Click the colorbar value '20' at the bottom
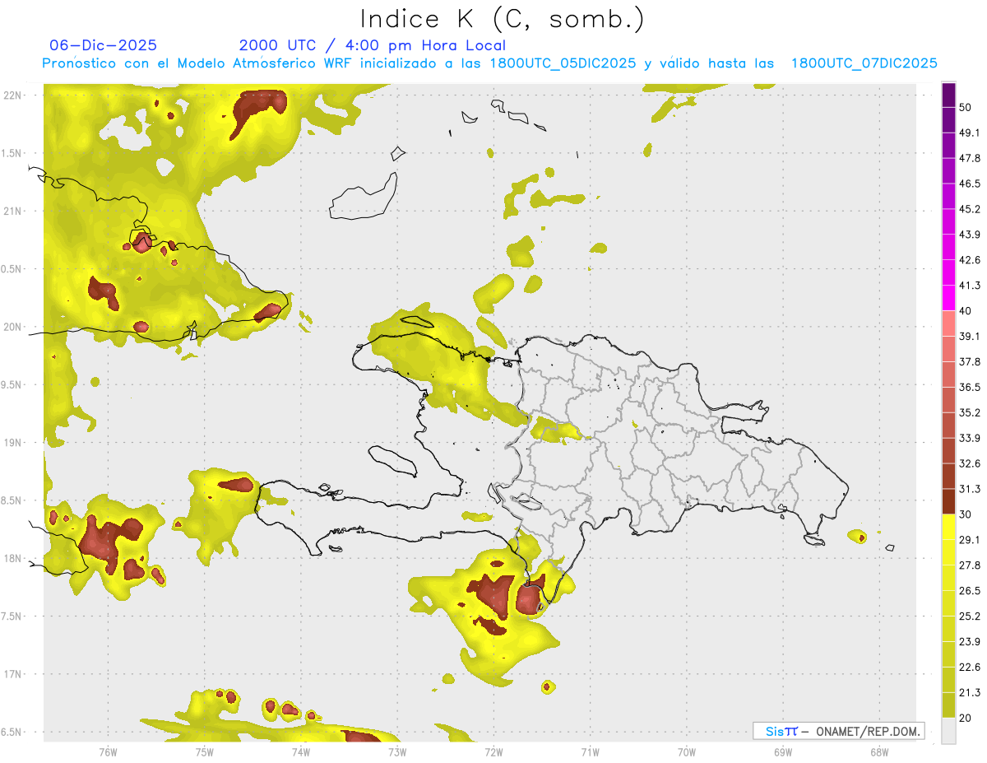987x763 pixels. coord(966,718)
